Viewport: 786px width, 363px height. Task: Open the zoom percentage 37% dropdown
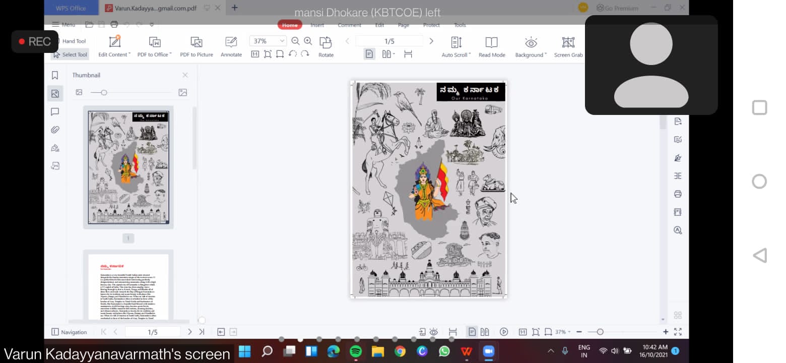click(282, 41)
